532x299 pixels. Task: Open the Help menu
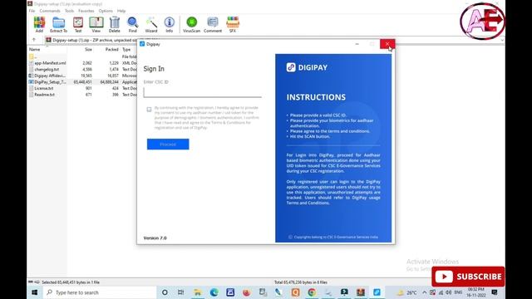coord(121,11)
